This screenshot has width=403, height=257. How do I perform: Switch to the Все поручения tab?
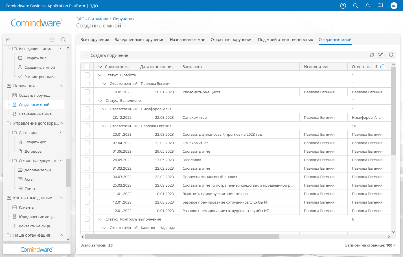pos(95,40)
